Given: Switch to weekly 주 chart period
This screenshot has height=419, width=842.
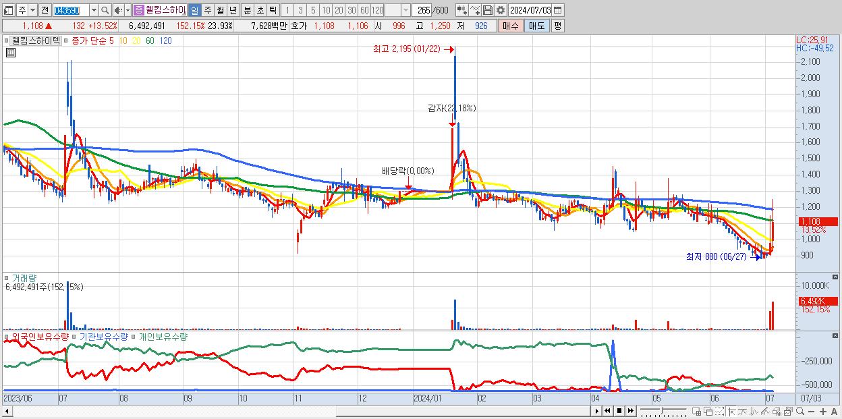Looking at the screenshot, I should coord(207,10).
